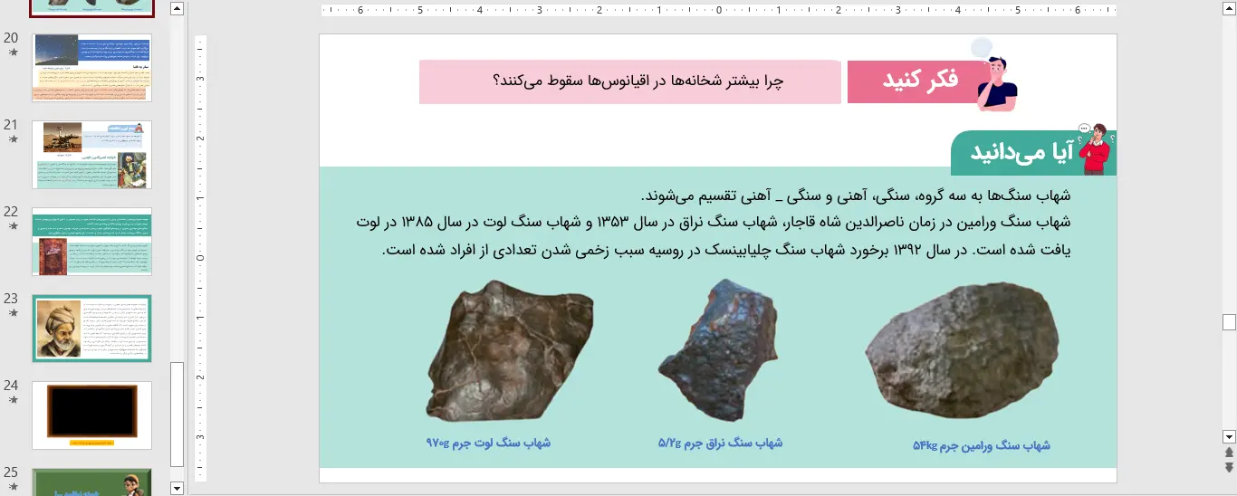This screenshot has width=1237, height=496.
Task: Click thumbnail pane scroll down arrow
Action: point(177,489)
